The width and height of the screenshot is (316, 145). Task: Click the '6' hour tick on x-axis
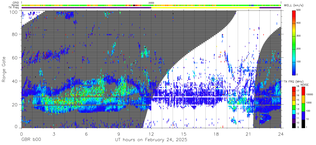tap(86, 134)
